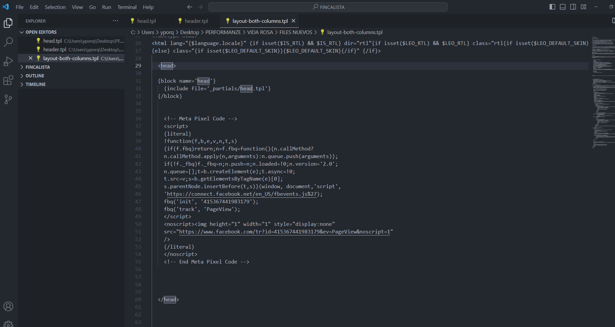This screenshot has height=327, width=615.
Task: Expand the Outline section
Action: pos(71,76)
